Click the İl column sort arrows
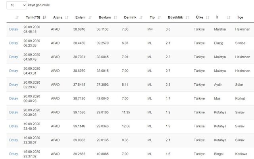The width and height of the screenshot is (254, 159). 229,17
